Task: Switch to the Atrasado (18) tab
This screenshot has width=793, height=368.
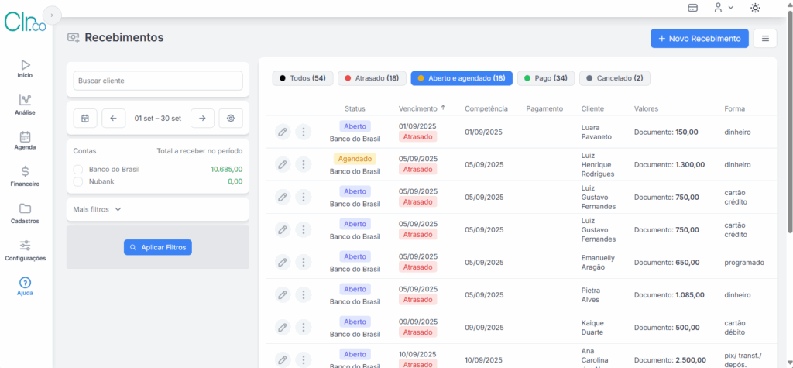Action: pos(372,78)
